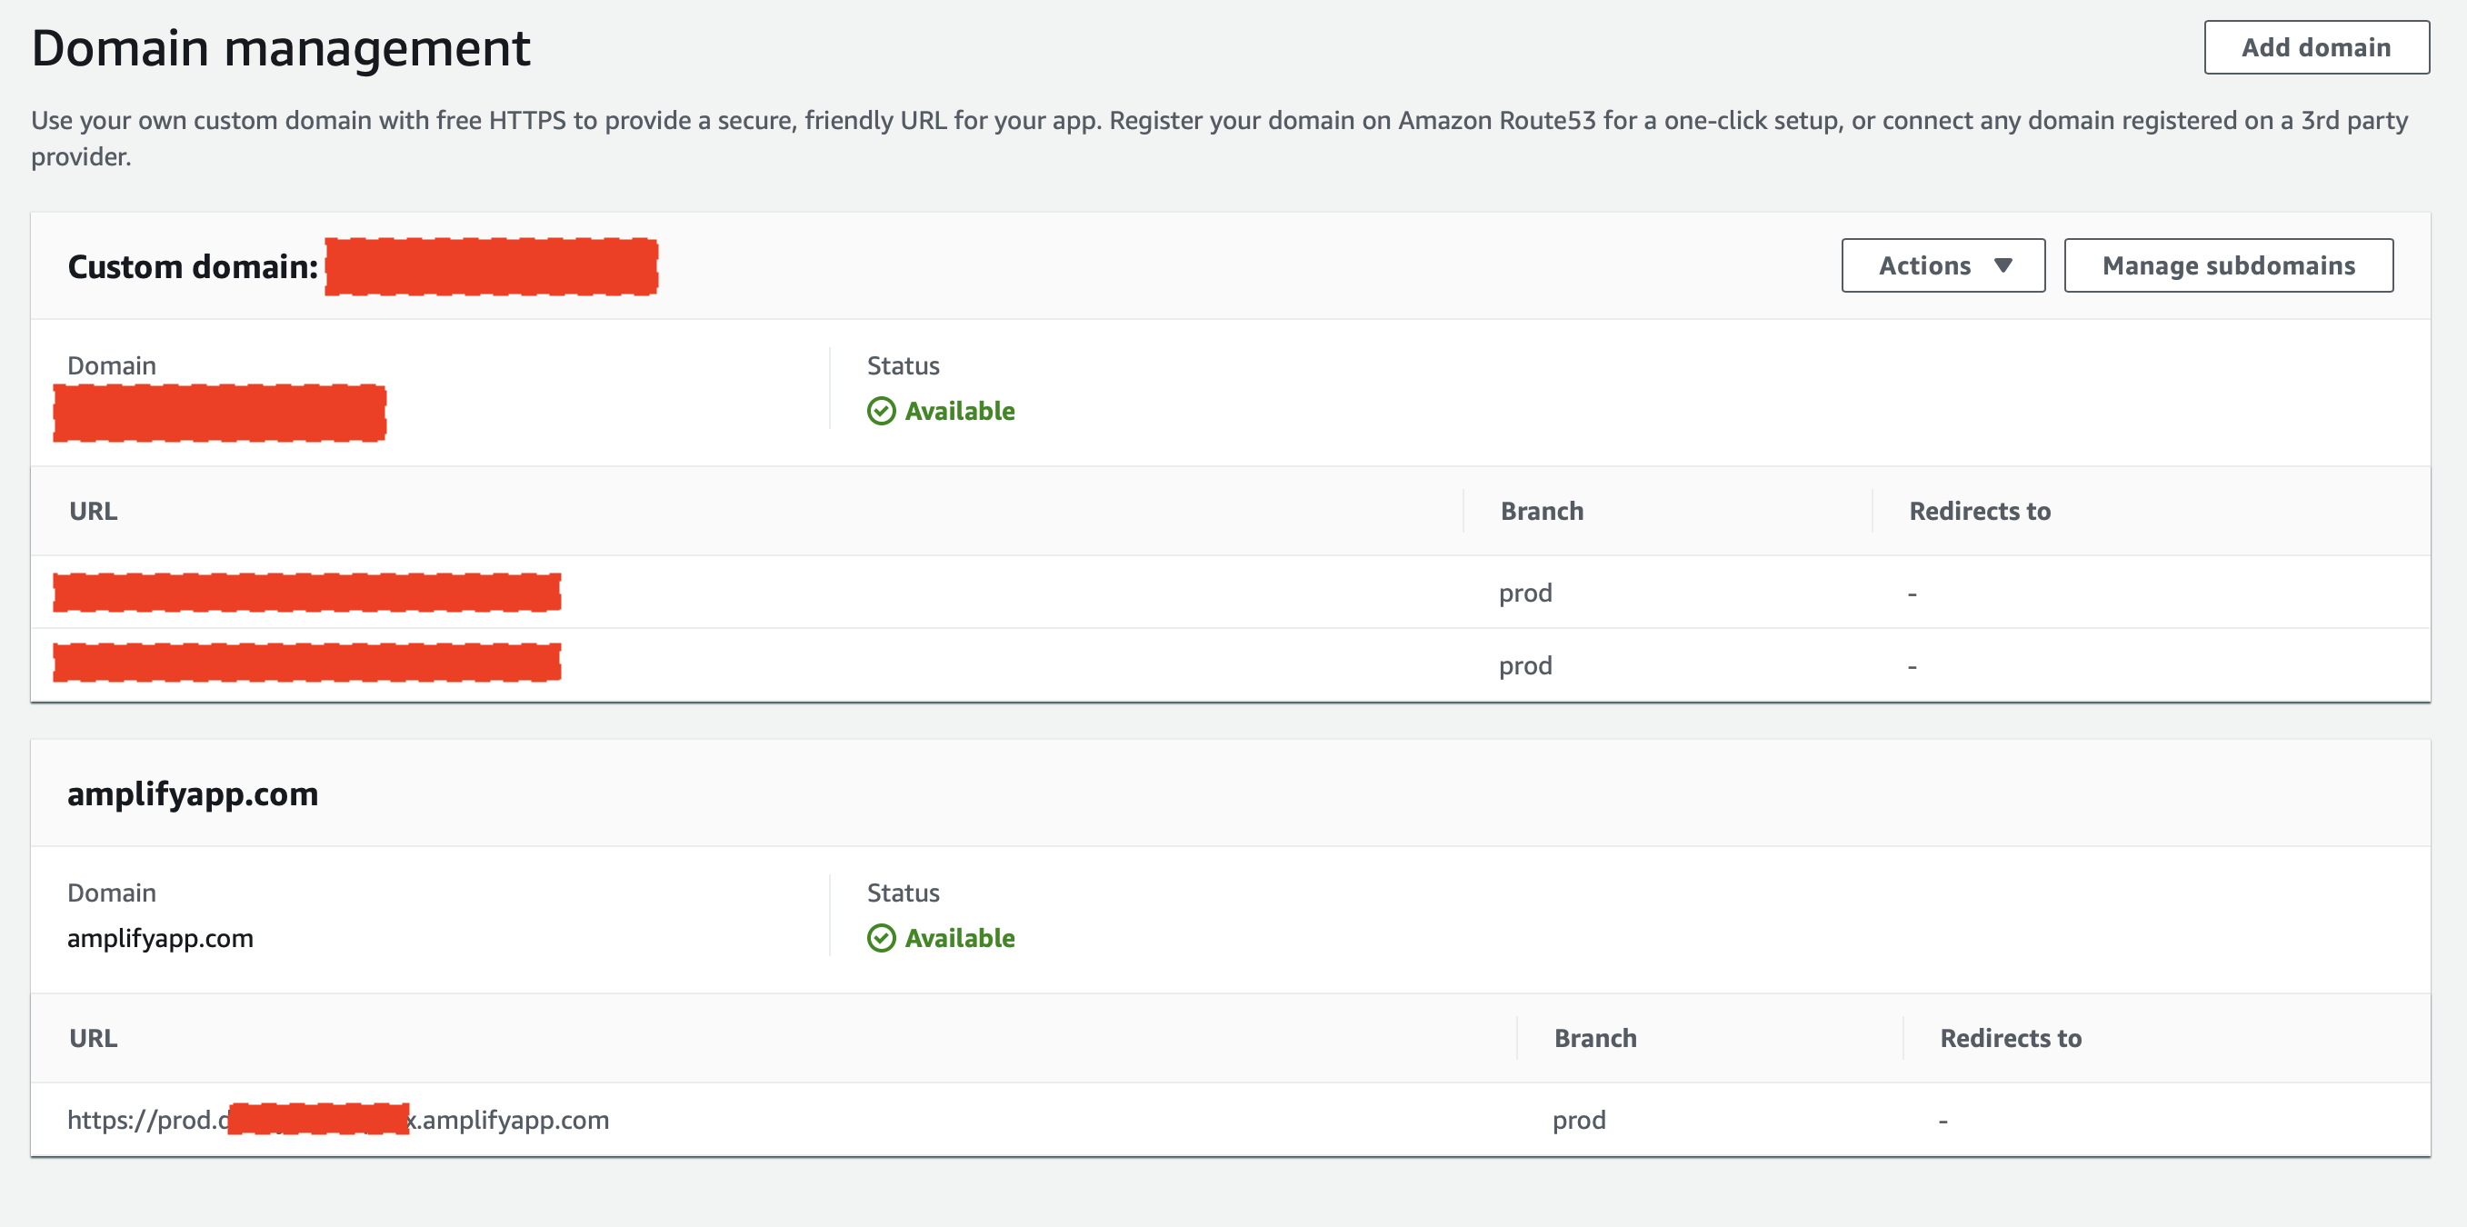Click the Custom domain section title
2467x1227 pixels.
pos(194,266)
